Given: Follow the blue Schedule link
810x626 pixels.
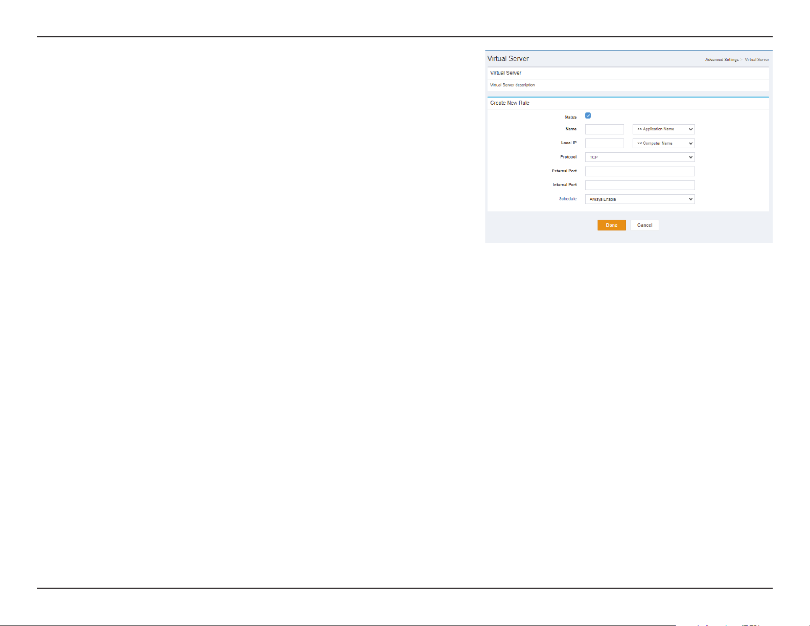Looking at the screenshot, I should [x=568, y=199].
